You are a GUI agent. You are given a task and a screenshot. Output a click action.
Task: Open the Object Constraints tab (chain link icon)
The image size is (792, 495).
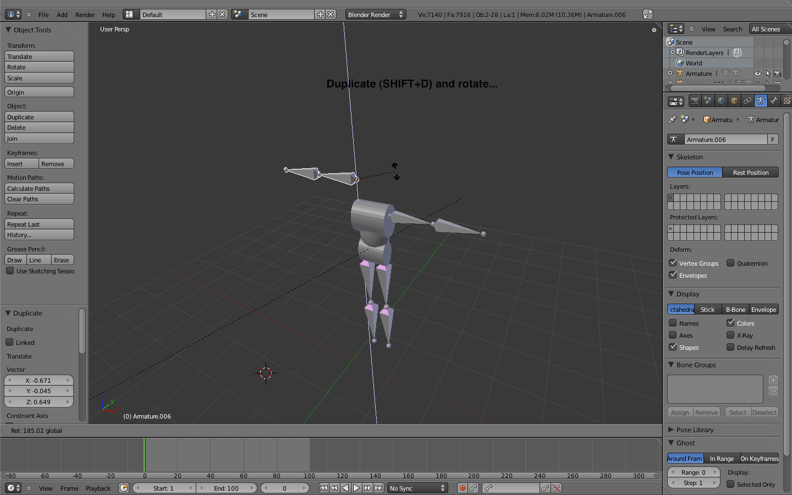(747, 101)
